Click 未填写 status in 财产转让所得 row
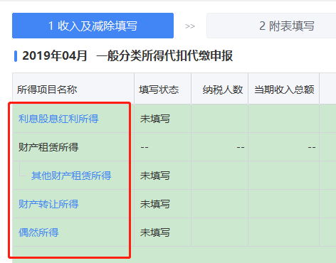This screenshot has width=336, height=263. point(155,204)
